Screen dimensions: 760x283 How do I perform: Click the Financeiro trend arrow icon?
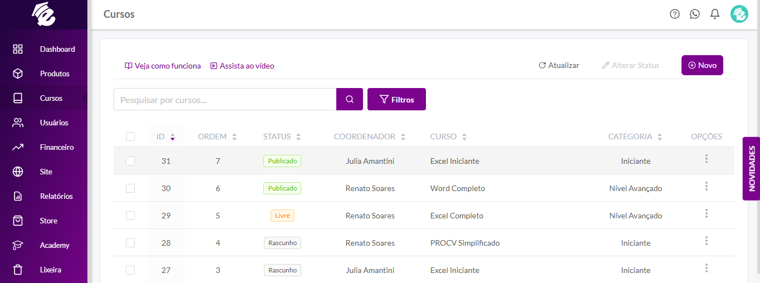18,147
